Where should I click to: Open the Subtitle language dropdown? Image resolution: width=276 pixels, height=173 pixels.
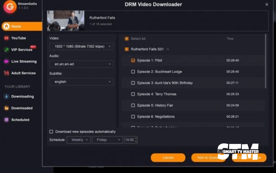pos(81,82)
